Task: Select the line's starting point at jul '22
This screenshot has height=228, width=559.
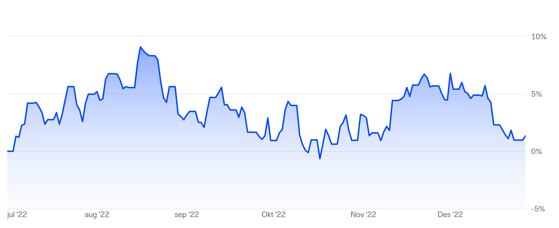Action: [x=8, y=151]
